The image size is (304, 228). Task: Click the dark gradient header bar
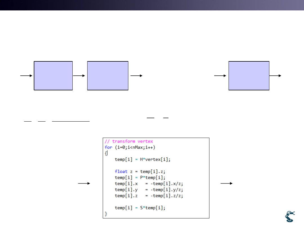(x=152, y=5)
